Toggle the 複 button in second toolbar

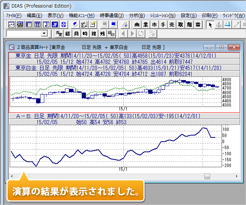(94, 34)
